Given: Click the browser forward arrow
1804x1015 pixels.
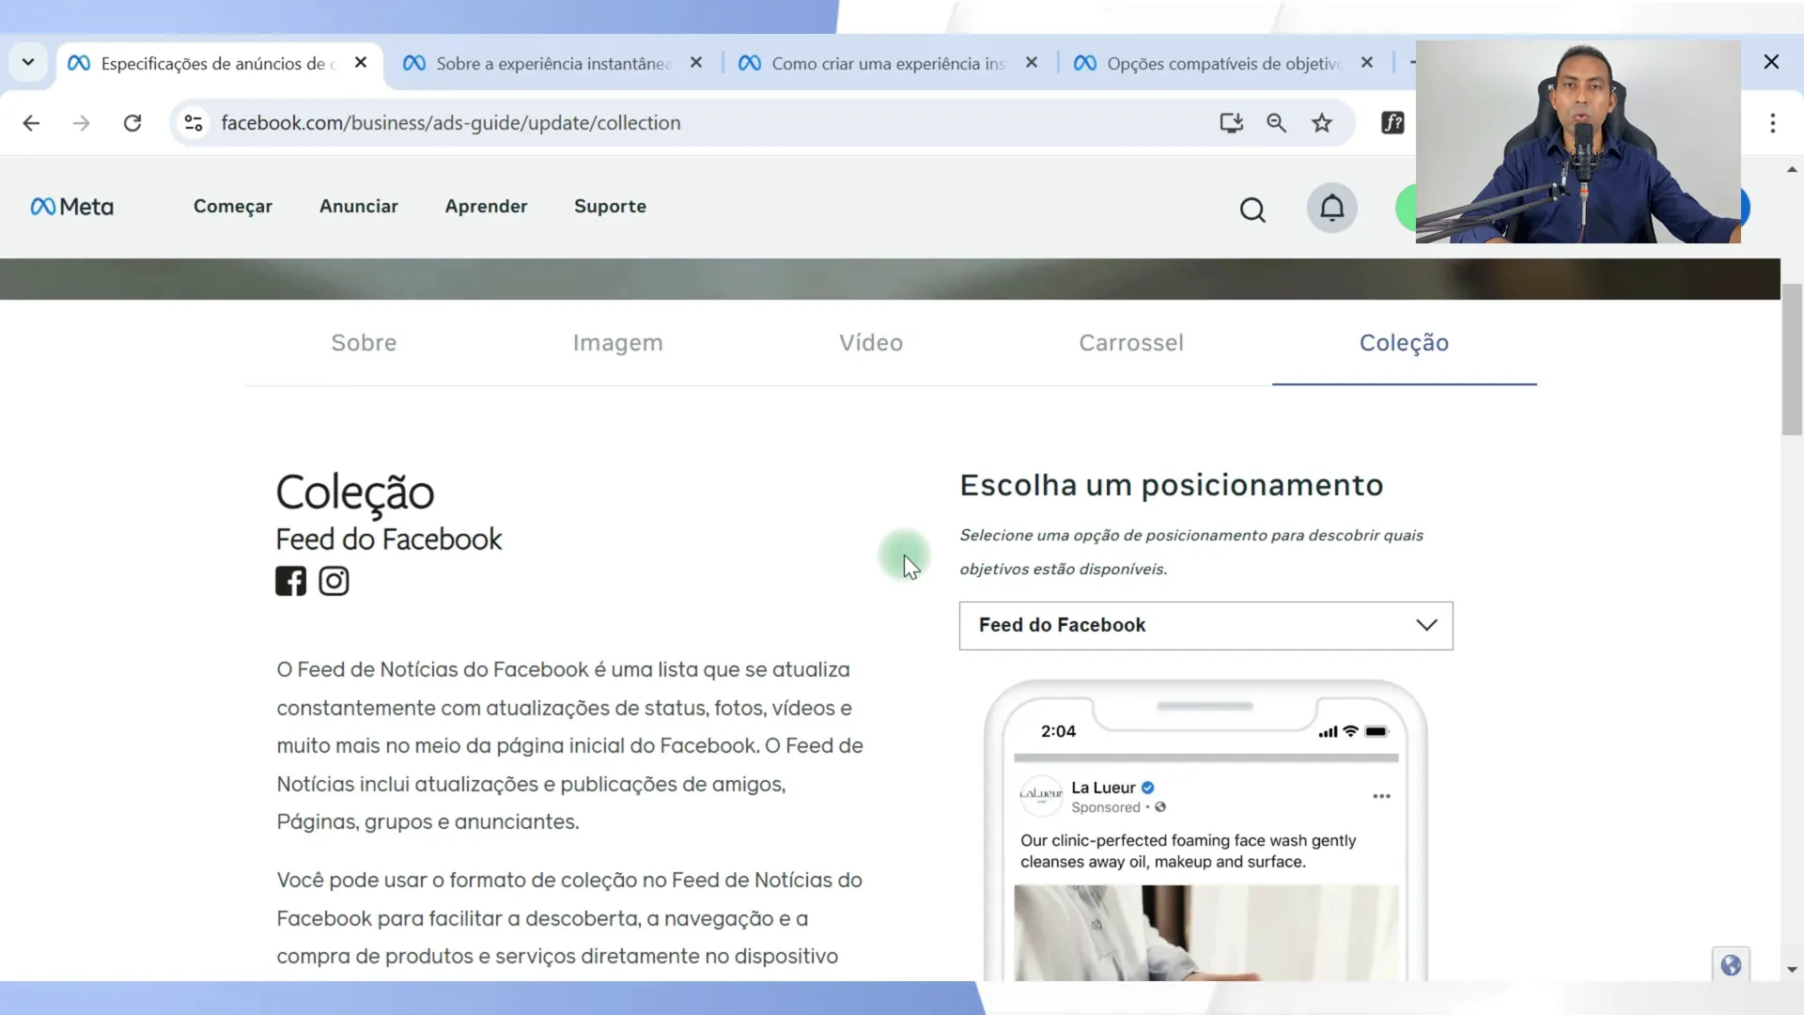Looking at the screenshot, I should point(82,123).
